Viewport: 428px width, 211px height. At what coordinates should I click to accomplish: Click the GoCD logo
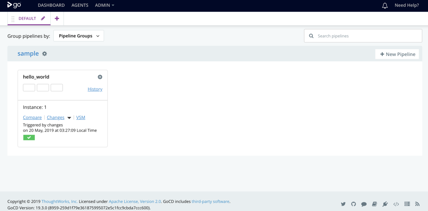(14, 5)
